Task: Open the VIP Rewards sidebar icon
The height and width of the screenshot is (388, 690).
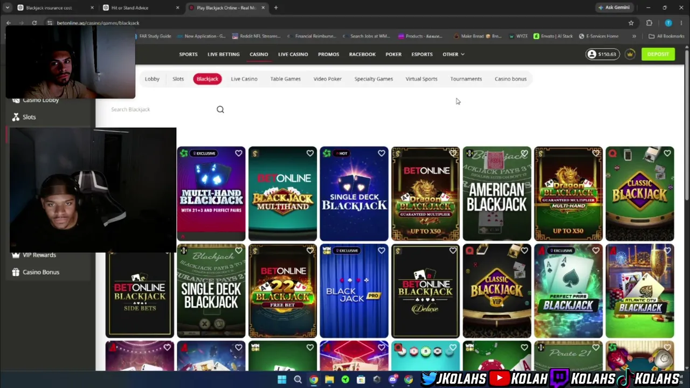Action: pos(16,255)
